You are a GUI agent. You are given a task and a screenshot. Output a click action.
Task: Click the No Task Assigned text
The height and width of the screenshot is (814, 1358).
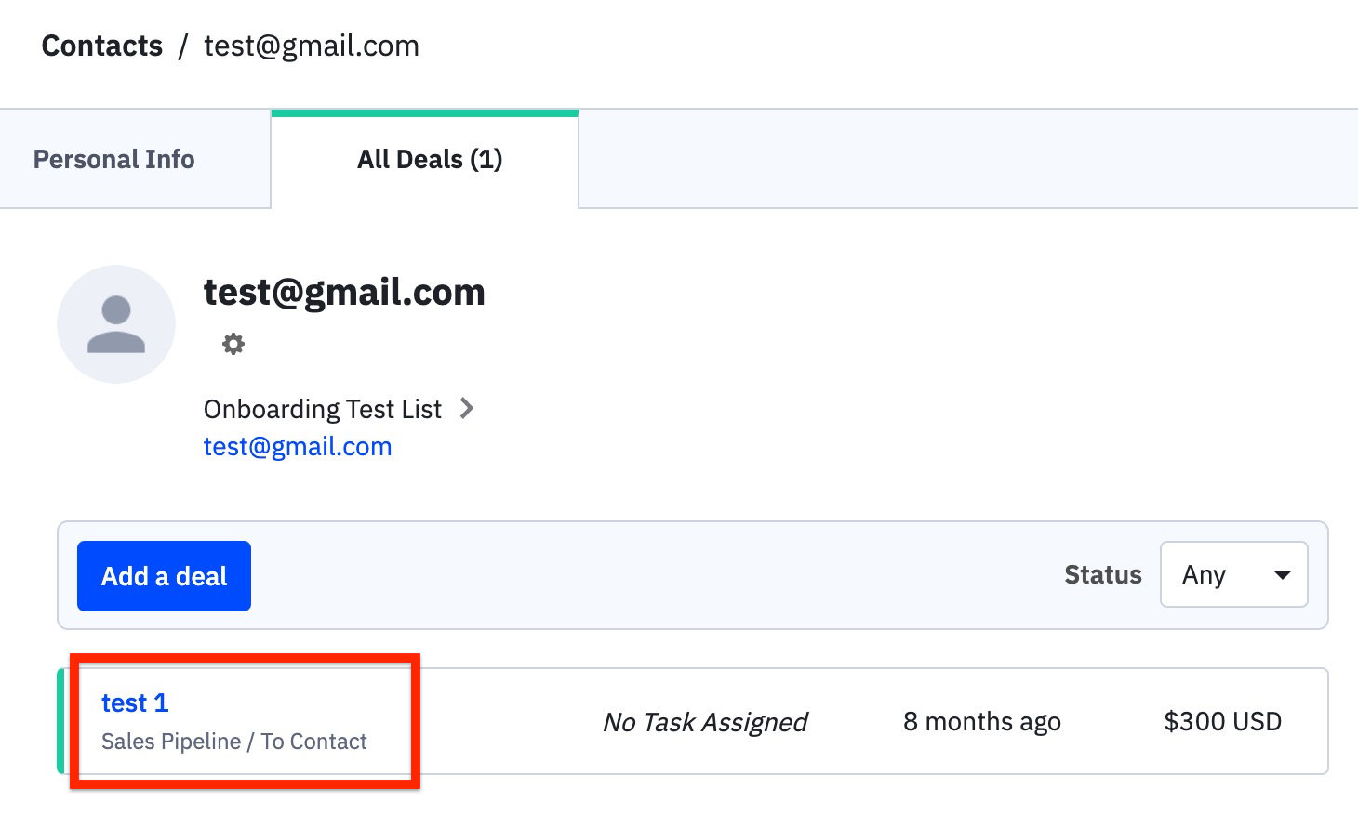(x=705, y=722)
